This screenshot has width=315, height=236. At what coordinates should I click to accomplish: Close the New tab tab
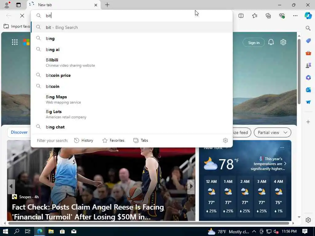coord(96,5)
